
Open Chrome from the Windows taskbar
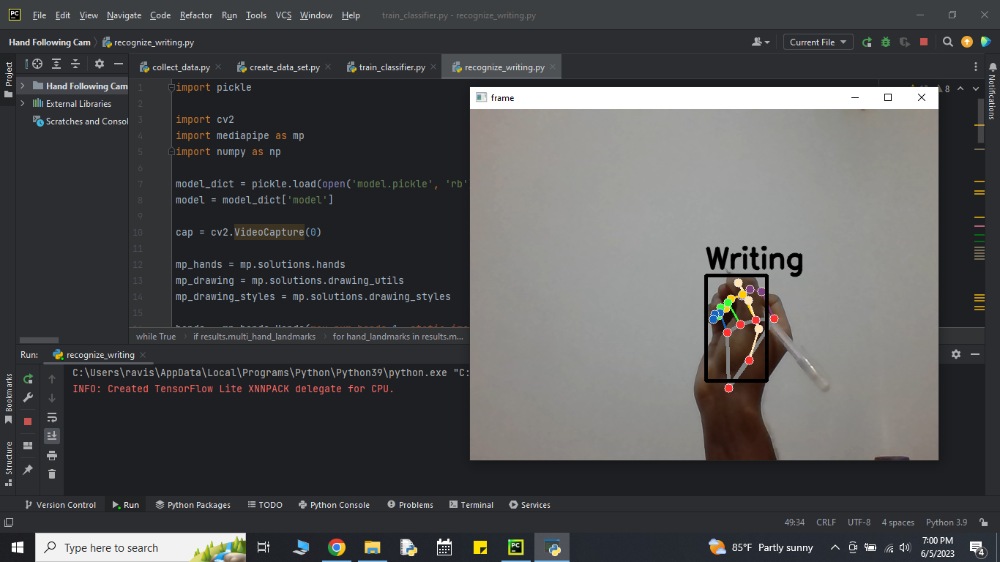(x=337, y=547)
